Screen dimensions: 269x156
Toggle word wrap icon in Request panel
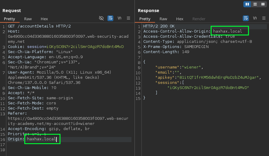pos(110,18)
